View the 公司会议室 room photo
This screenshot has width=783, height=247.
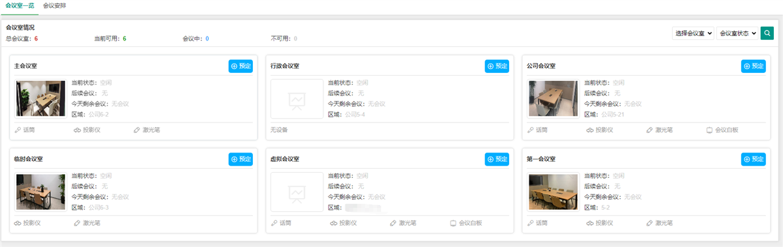point(553,98)
